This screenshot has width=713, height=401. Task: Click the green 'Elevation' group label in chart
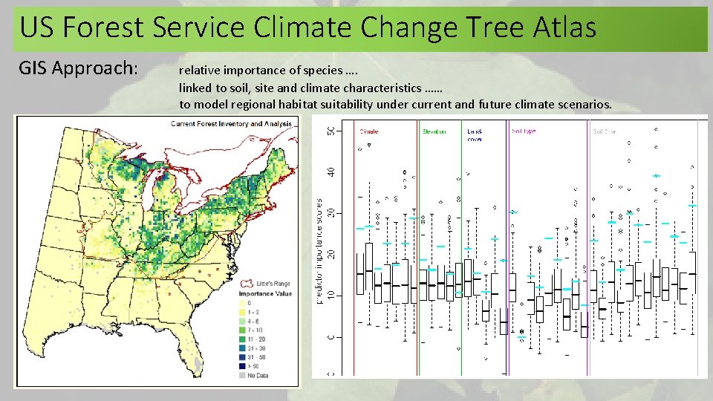point(434,131)
